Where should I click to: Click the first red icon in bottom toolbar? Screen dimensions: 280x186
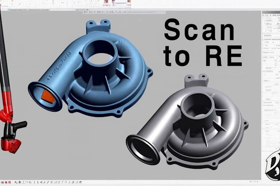click(2, 182)
